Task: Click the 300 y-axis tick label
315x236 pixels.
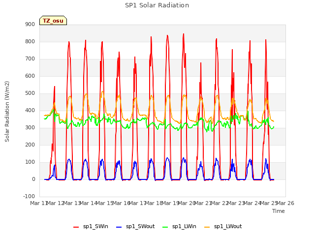Action: (x=30, y=128)
